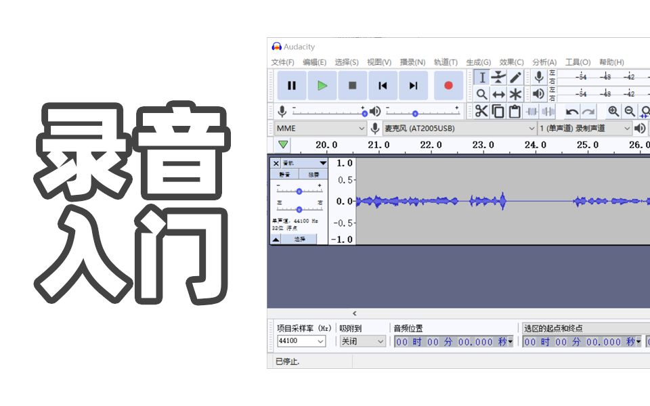650x406 pixels.
Task: Select the Selection tool
Action: click(x=482, y=77)
